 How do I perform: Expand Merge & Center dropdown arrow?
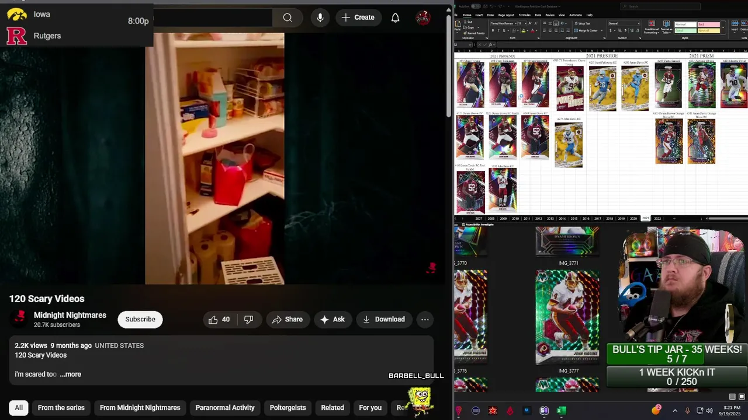tap(602, 30)
